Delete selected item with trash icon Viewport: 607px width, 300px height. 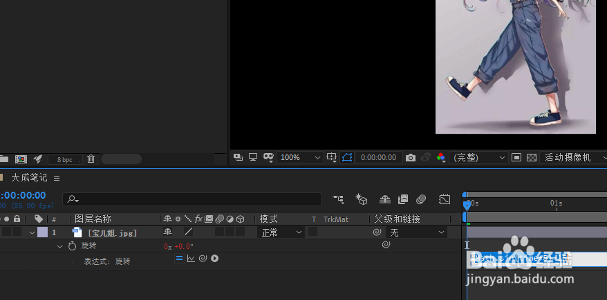coord(91,159)
